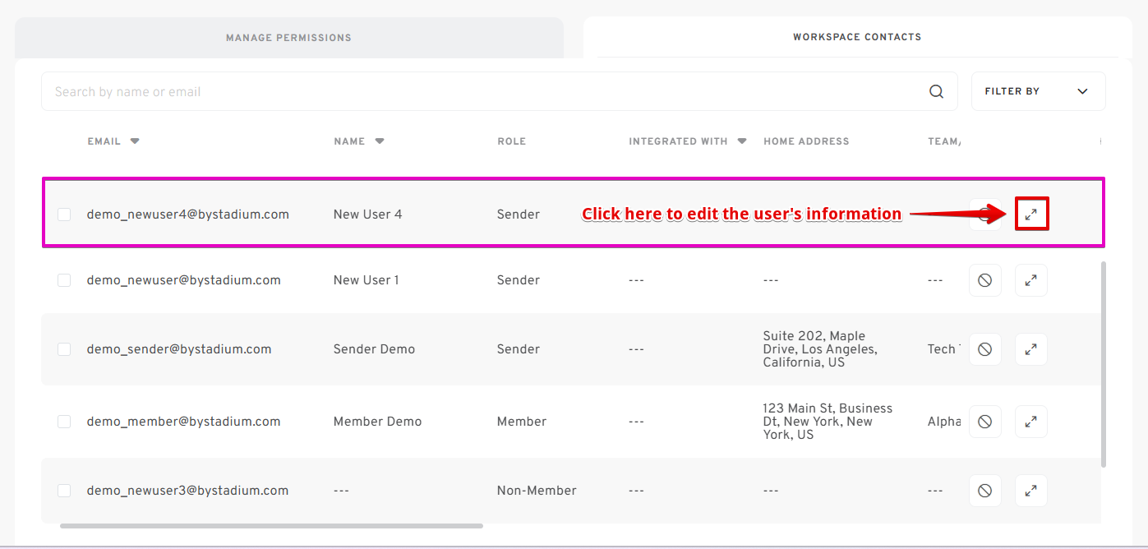Click the Name column sort arrow

click(x=380, y=141)
